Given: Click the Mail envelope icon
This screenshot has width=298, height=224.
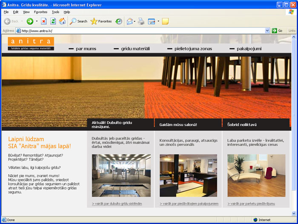Looking at the screenshot, I should pyautogui.click(x=130, y=21).
